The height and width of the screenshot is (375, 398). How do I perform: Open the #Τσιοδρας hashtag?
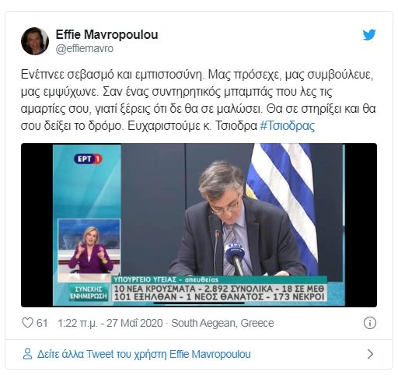pos(288,126)
